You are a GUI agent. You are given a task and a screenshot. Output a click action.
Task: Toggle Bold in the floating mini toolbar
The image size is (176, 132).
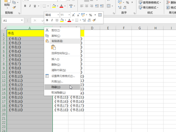[47, 20]
